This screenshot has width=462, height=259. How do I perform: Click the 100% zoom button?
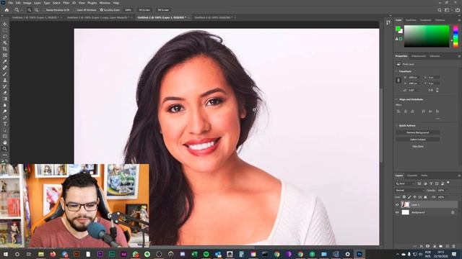128,10
